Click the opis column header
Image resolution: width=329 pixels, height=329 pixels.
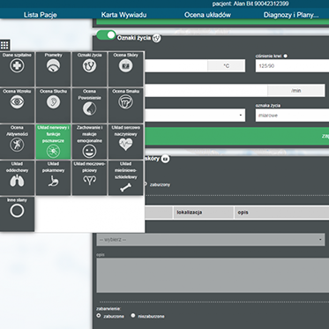[282, 213]
